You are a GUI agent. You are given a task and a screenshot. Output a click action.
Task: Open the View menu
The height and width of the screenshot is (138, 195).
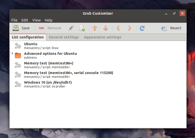click(x=36, y=20)
